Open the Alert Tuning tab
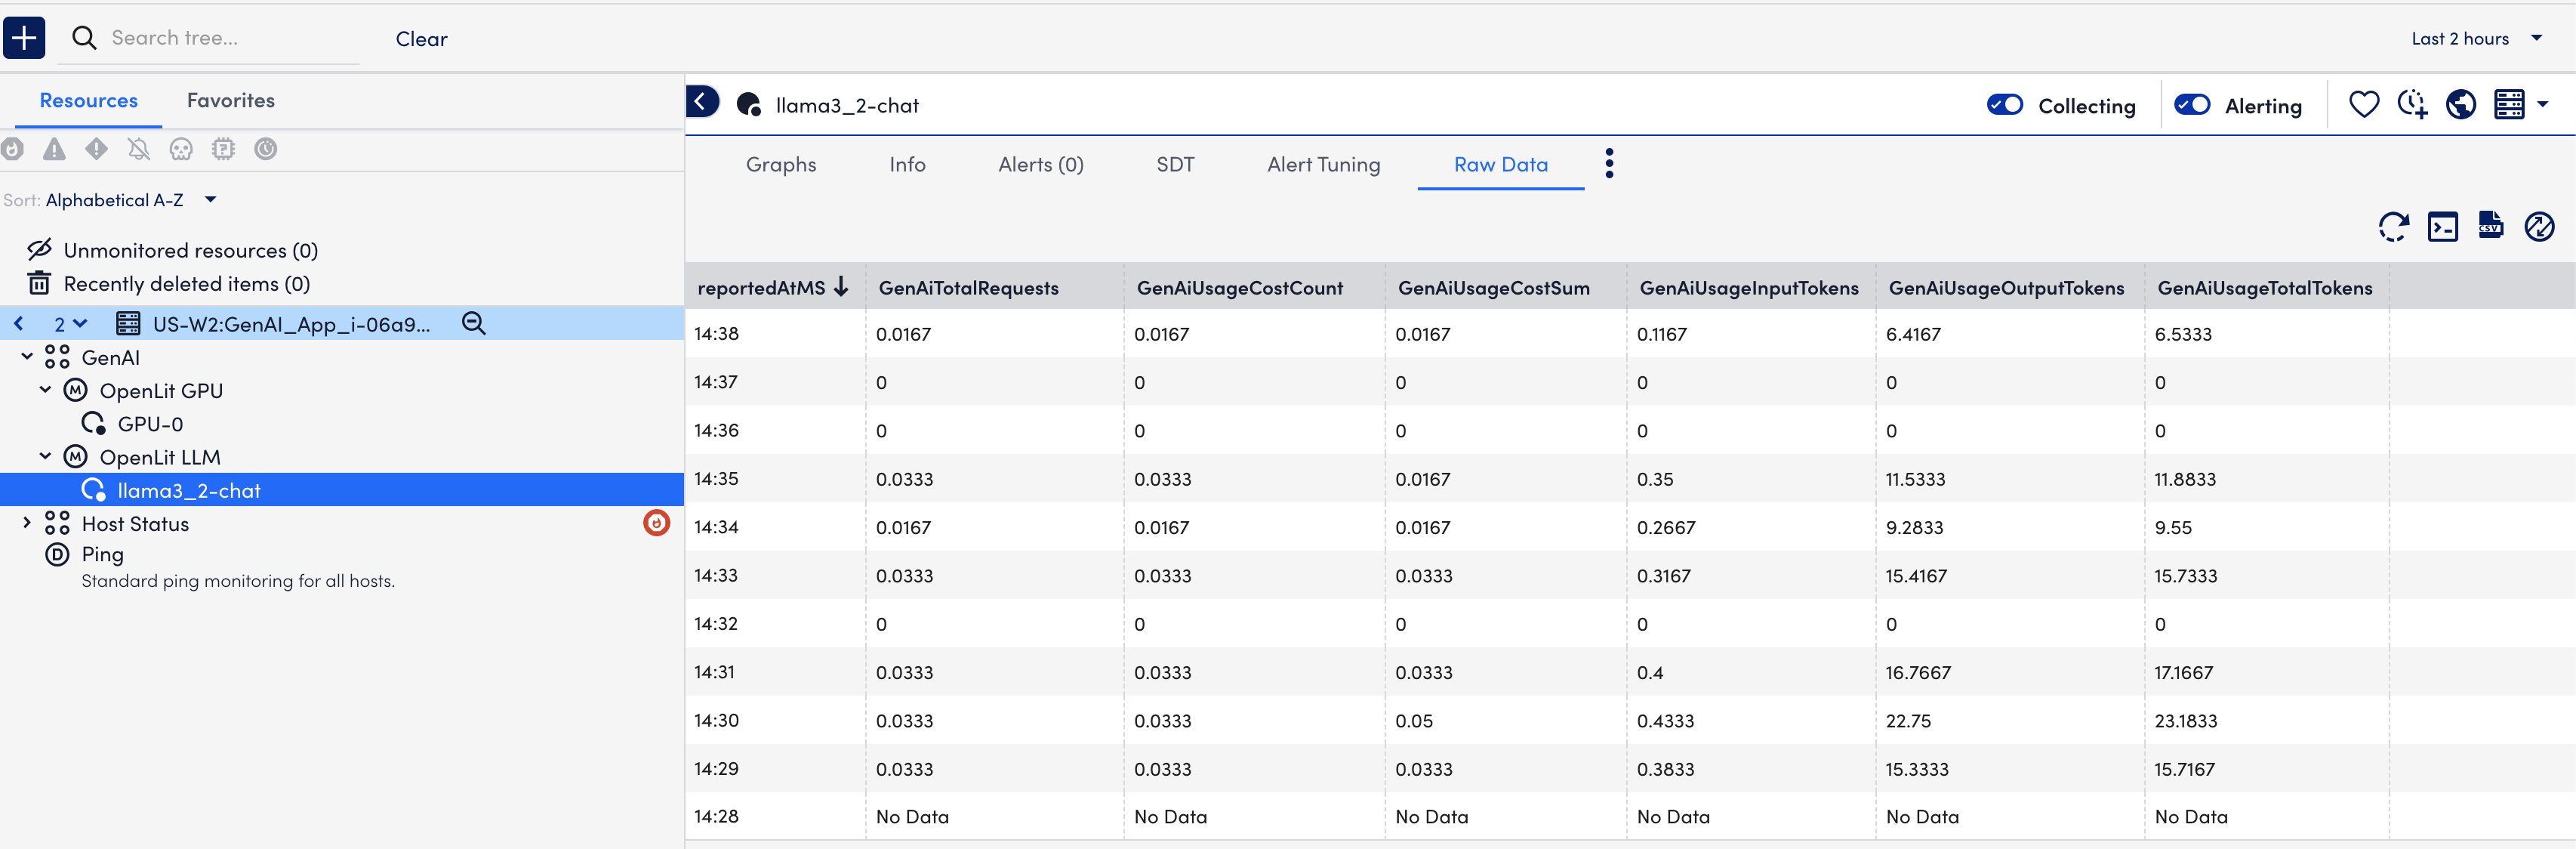2576x849 pixels. (1323, 165)
